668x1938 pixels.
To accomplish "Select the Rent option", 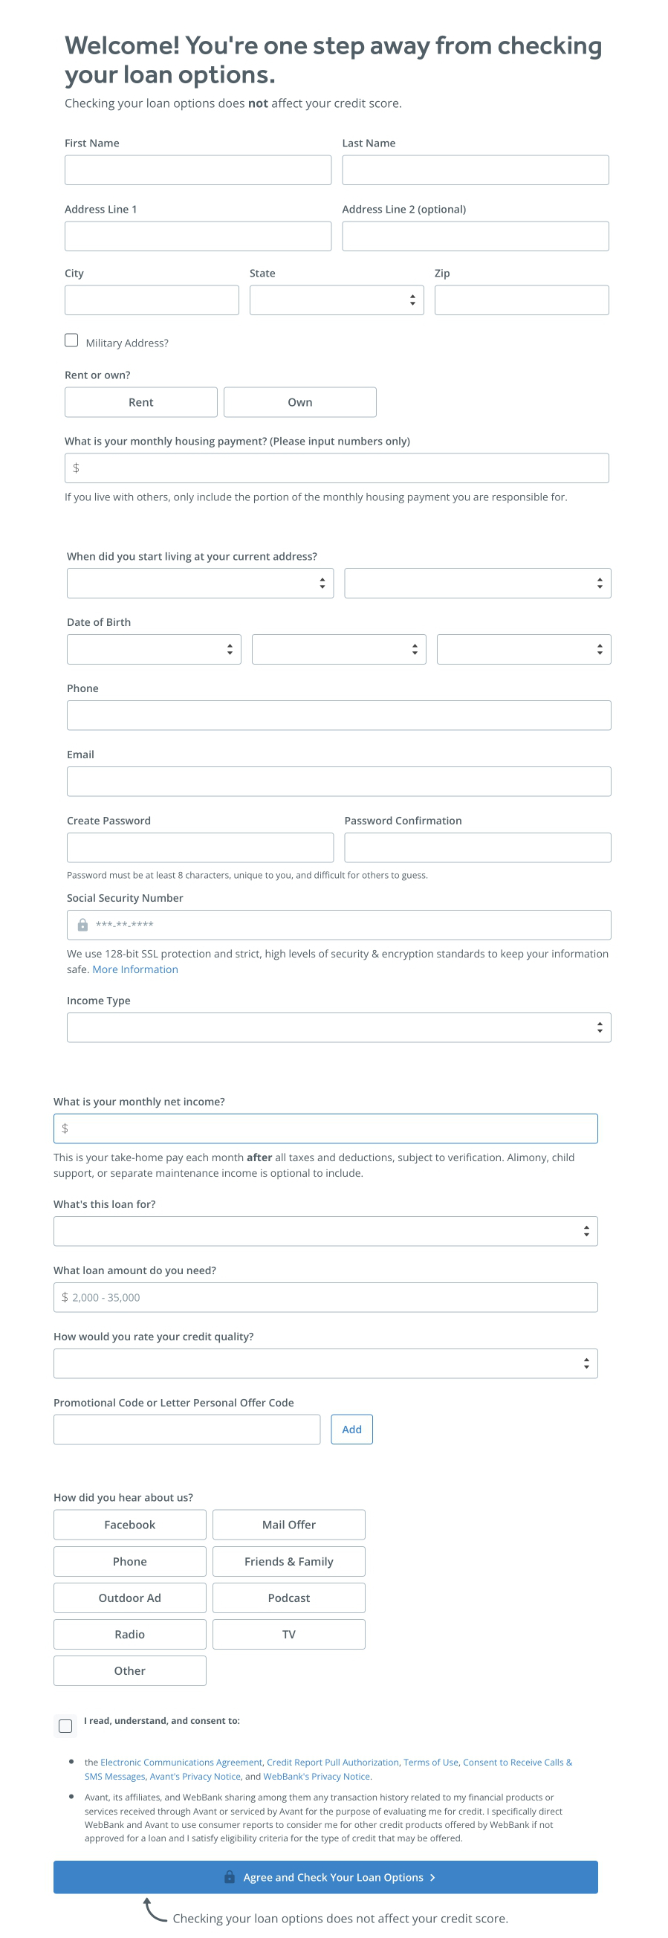I will (x=140, y=401).
